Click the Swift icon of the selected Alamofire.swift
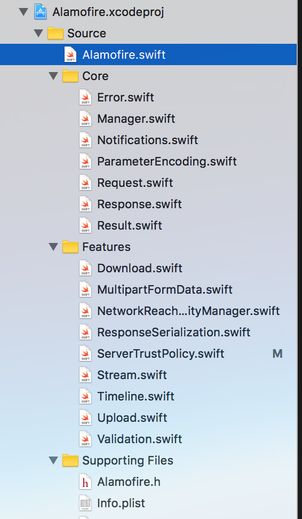The width and height of the screenshot is (302, 519). coord(70,54)
